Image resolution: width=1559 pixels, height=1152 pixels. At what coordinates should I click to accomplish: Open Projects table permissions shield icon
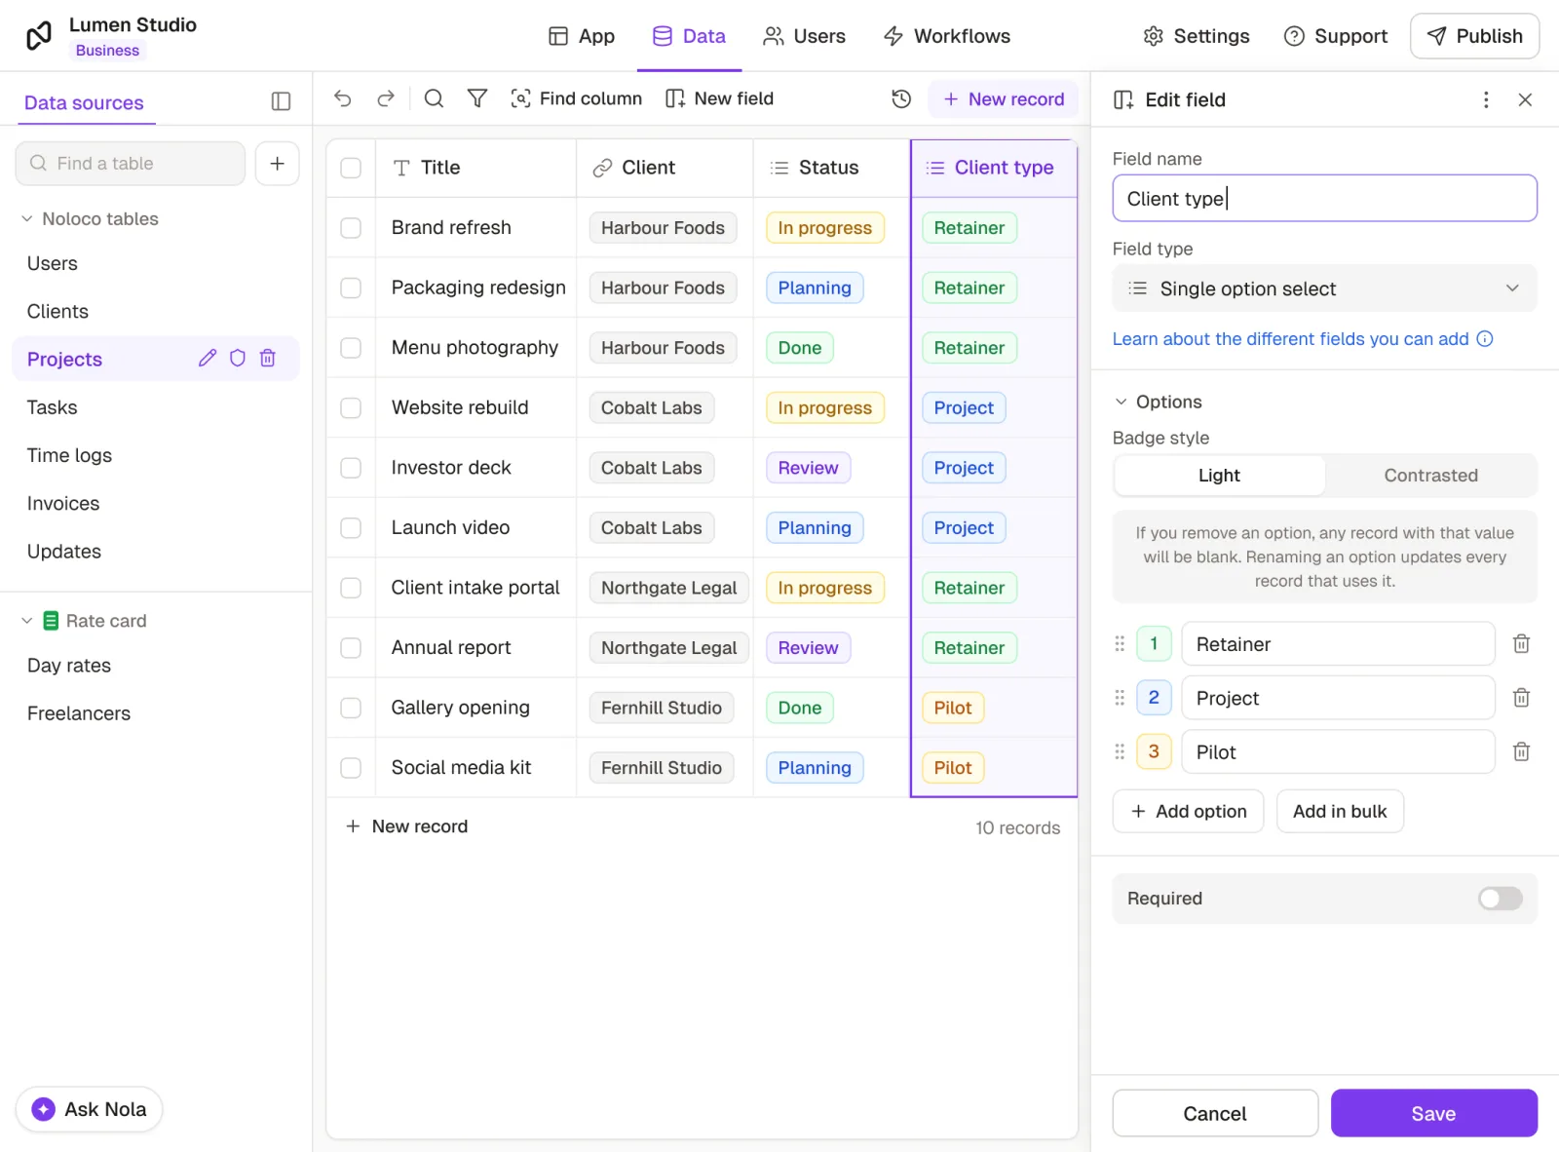[238, 358]
